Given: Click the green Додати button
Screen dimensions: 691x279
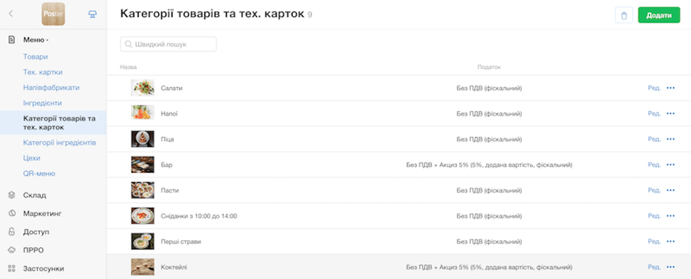Looking at the screenshot, I should point(659,15).
